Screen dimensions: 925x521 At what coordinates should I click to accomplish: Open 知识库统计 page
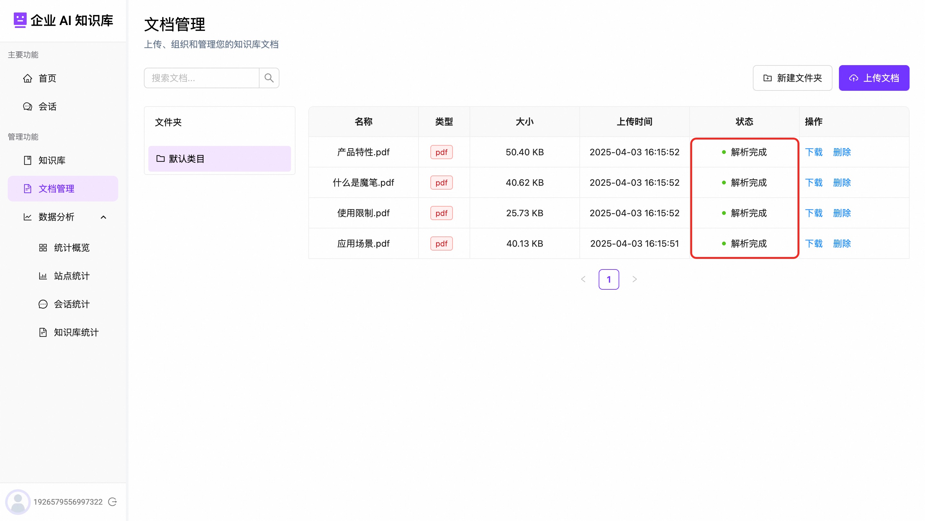76,332
